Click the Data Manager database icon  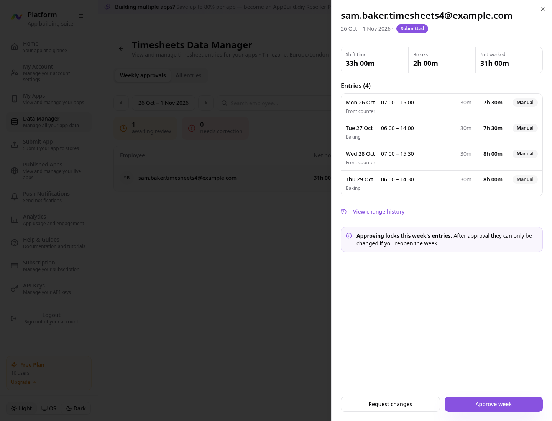click(x=15, y=122)
